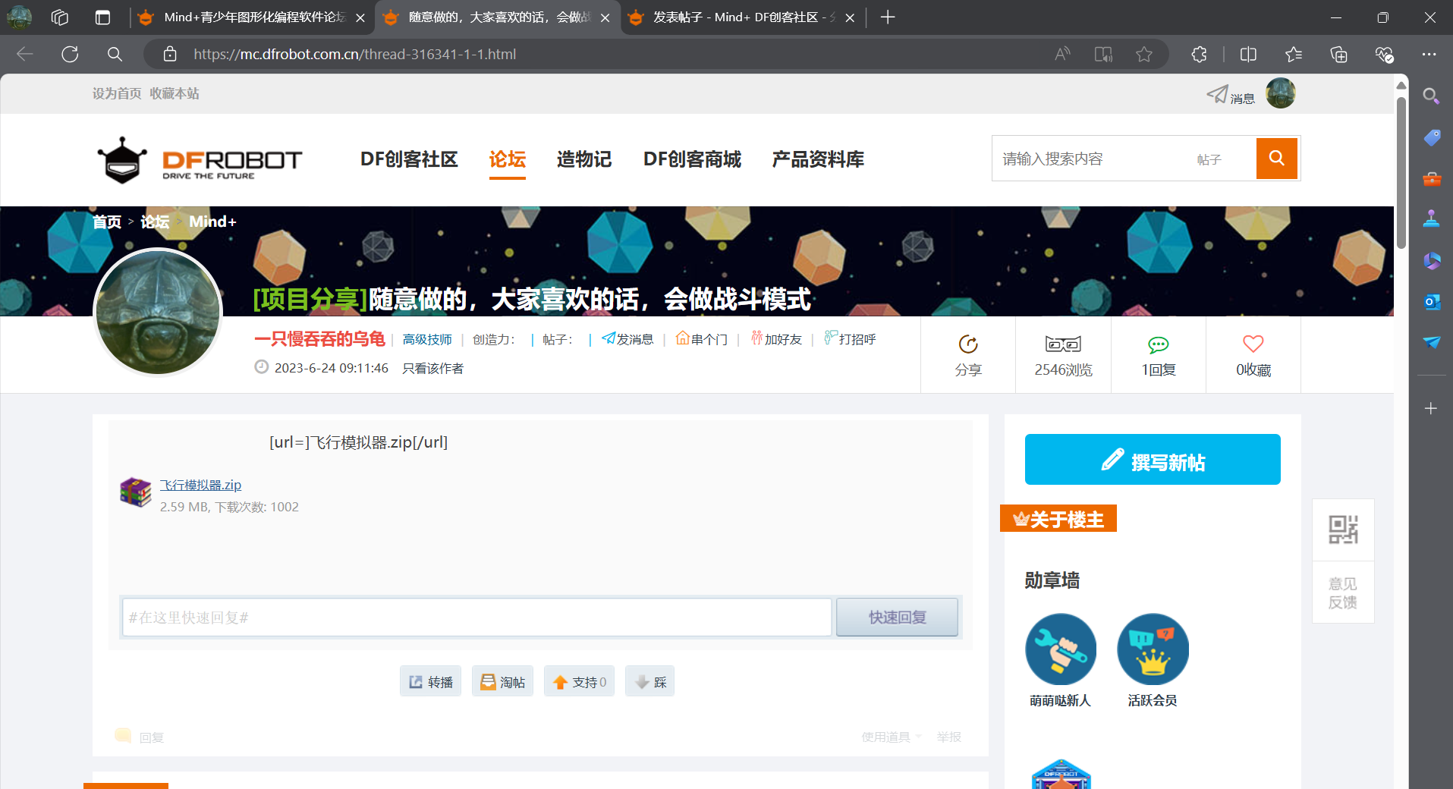Click the 举报 report link

tap(948, 737)
